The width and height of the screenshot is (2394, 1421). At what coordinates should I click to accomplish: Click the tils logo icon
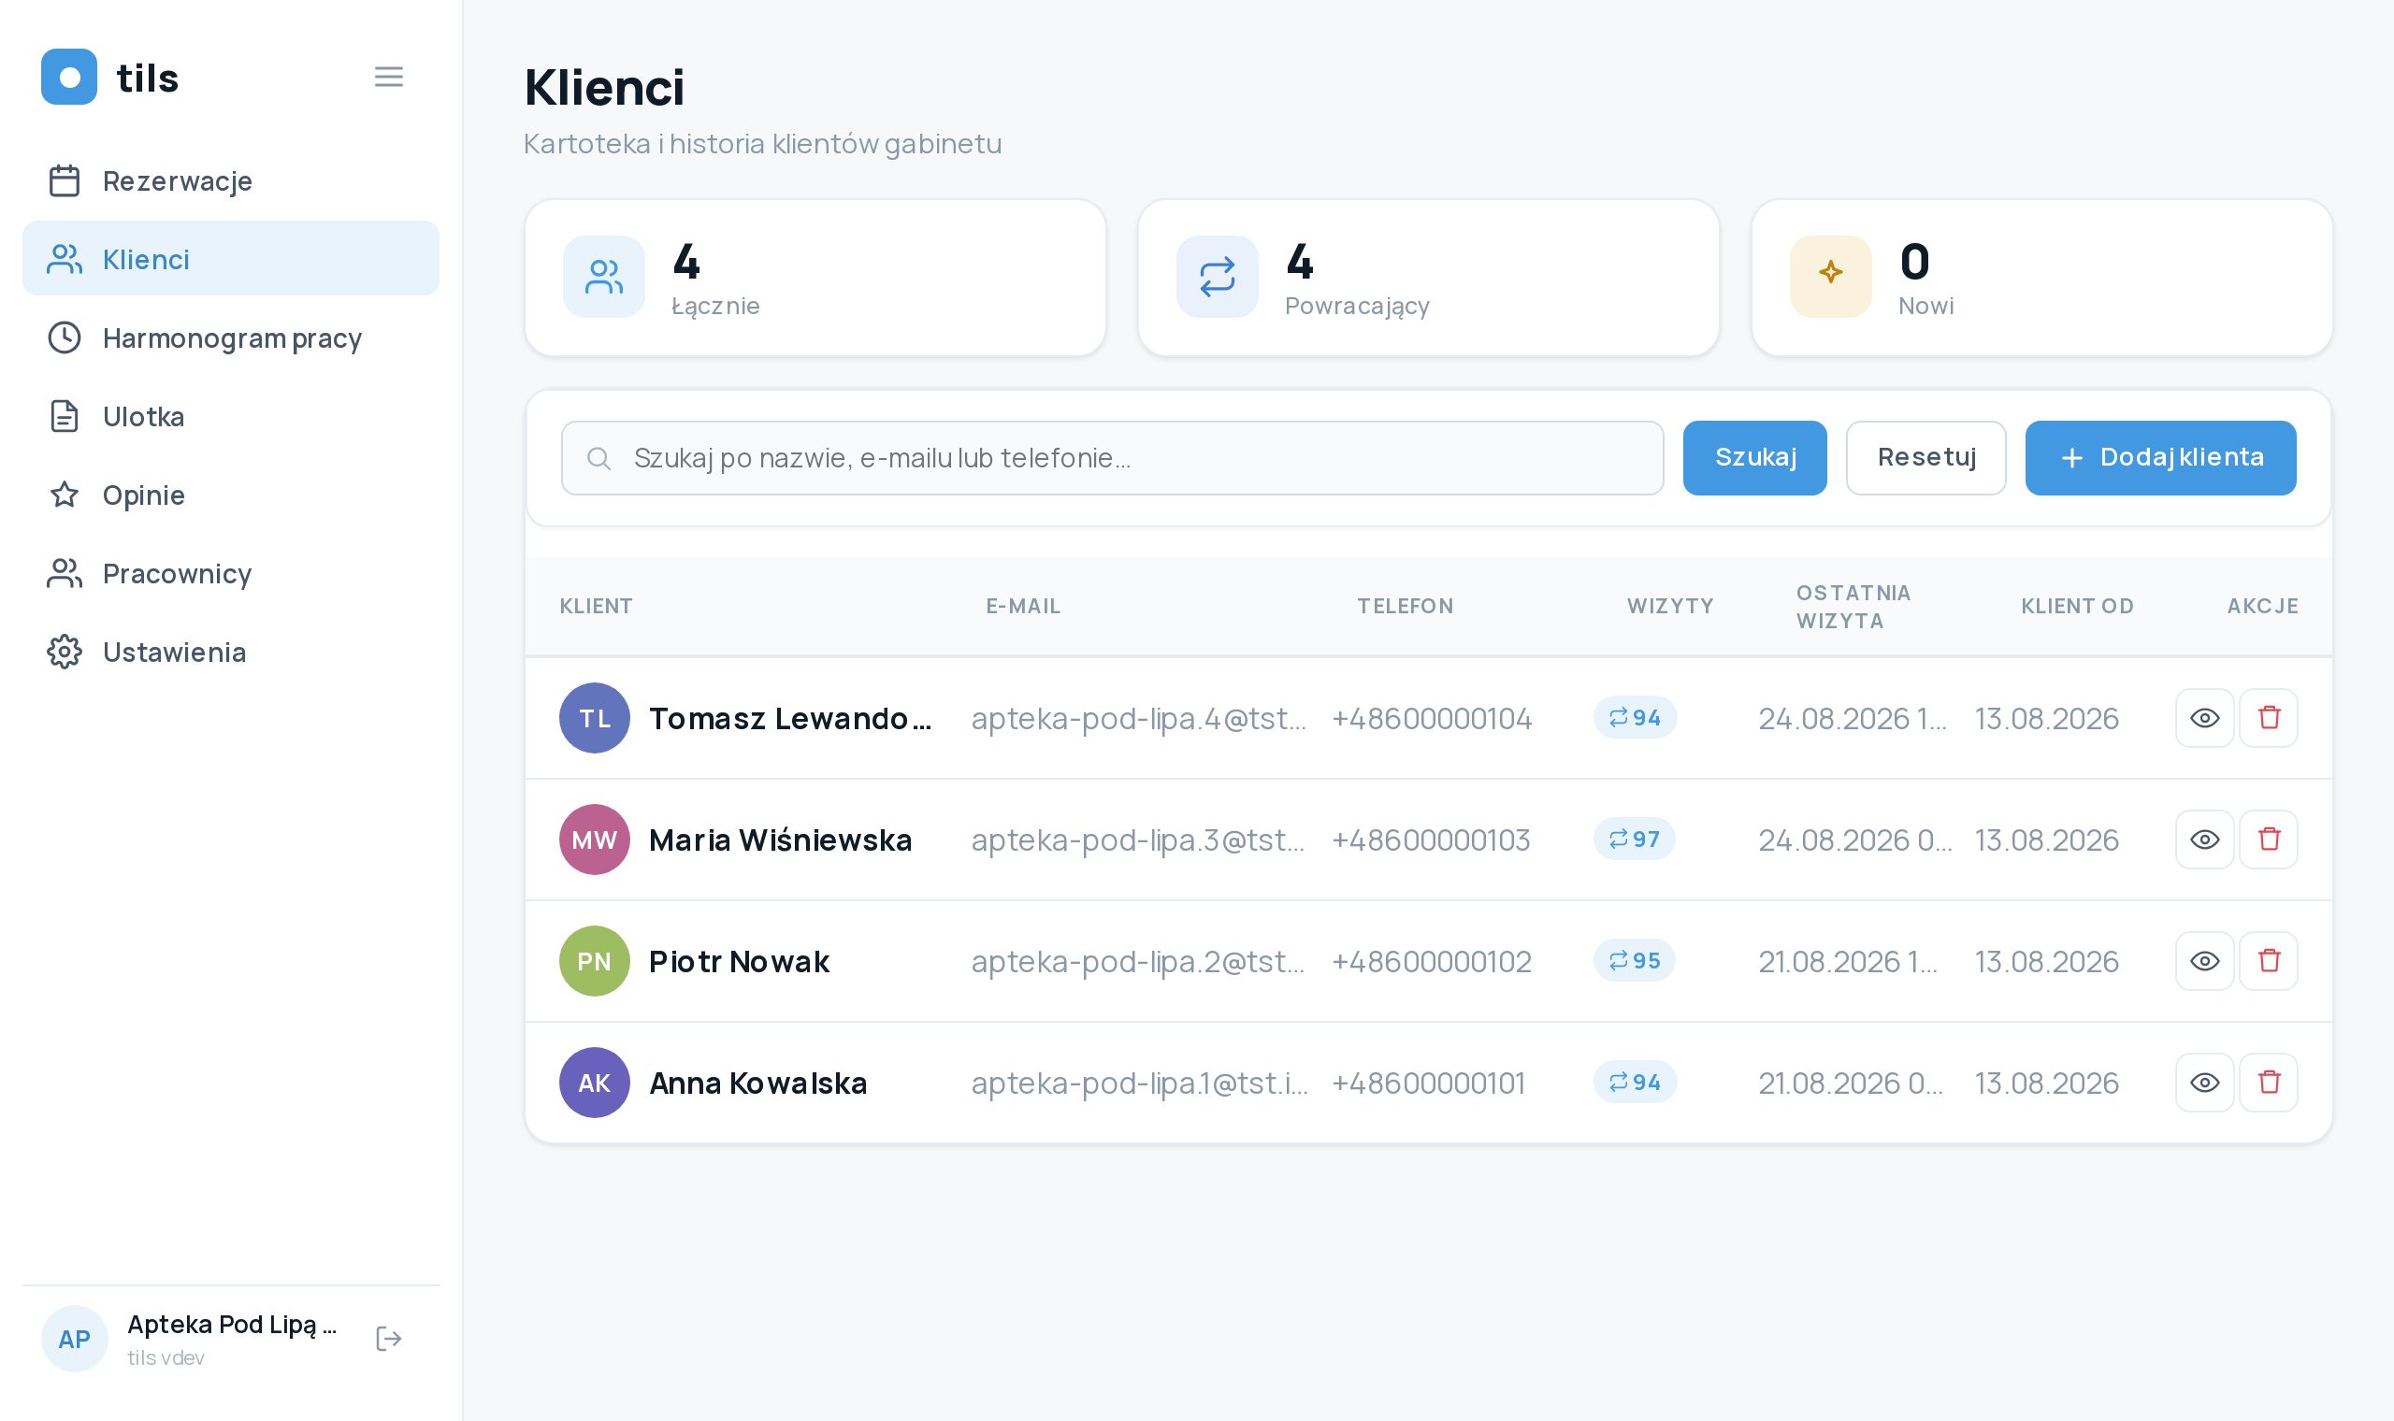pos(69,77)
